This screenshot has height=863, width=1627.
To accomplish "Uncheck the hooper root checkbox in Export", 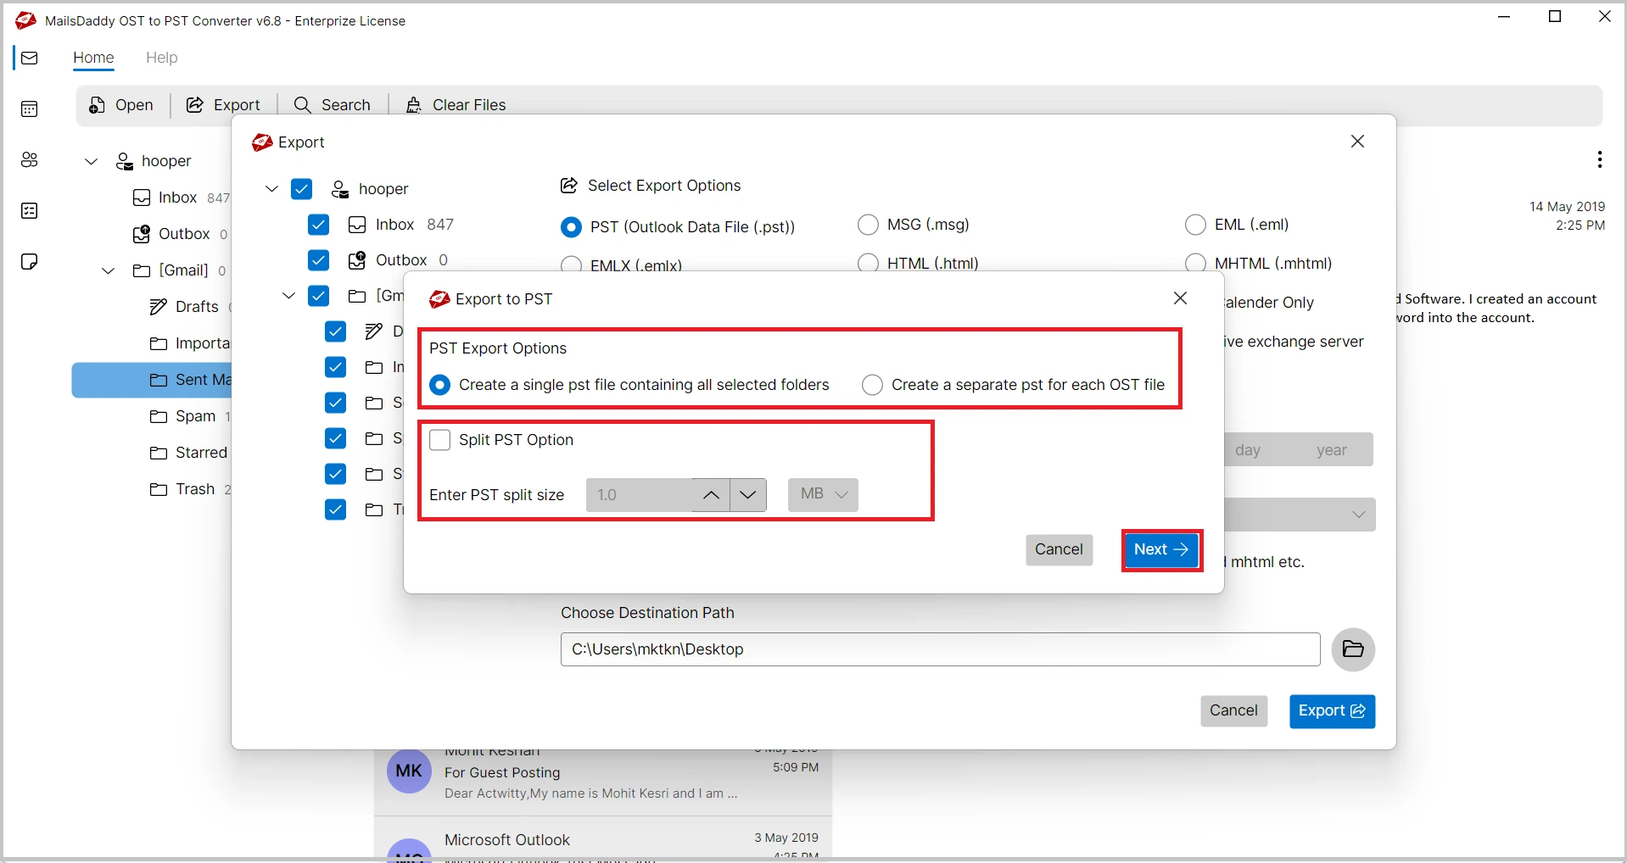I will coord(302,189).
